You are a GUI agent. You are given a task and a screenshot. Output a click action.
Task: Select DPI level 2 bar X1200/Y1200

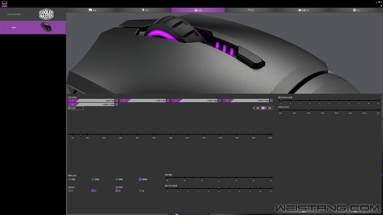pos(143,101)
